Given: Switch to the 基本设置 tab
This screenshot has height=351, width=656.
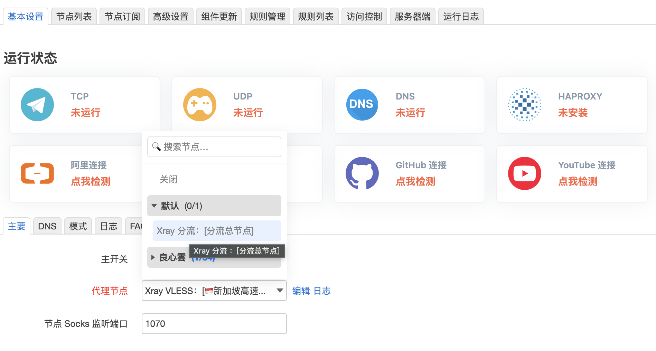Looking at the screenshot, I should point(26,16).
